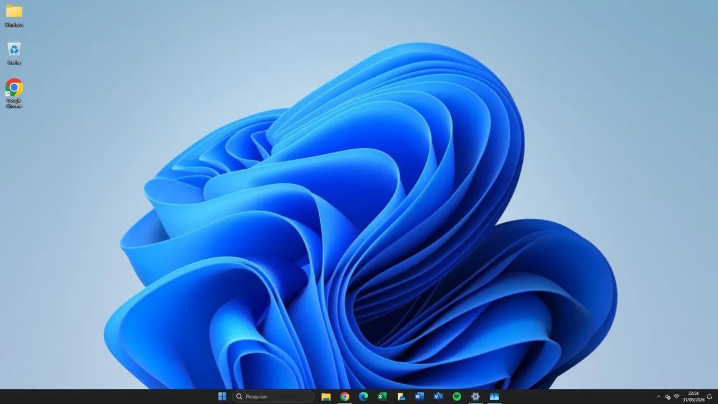Open the clock showing 22:54
The width and height of the screenshot is (718, 404).
[x=693, y=397]
